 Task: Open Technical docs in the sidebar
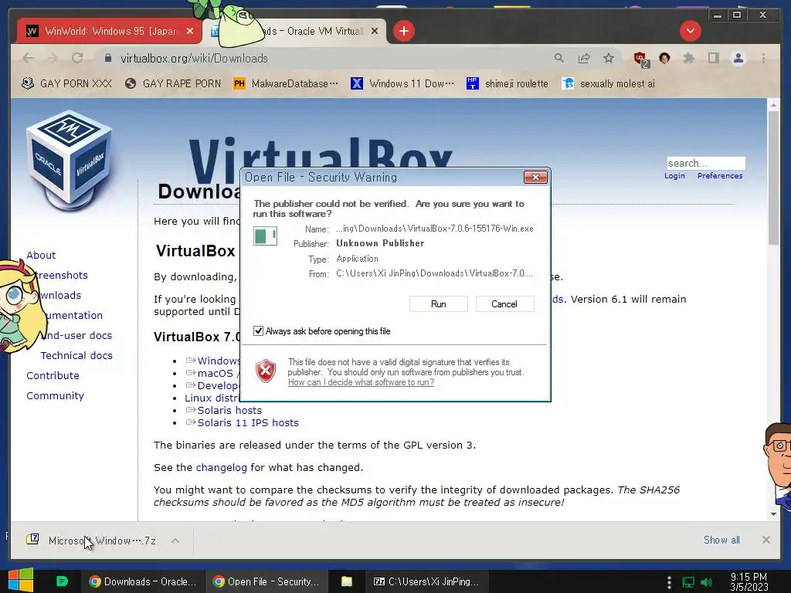(x=76, y=355)
